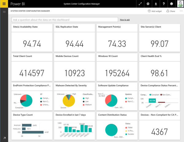Expand the navigation pane arrow at bottom left
Screen dimensions: 184x142
click(x=4, y=138)
